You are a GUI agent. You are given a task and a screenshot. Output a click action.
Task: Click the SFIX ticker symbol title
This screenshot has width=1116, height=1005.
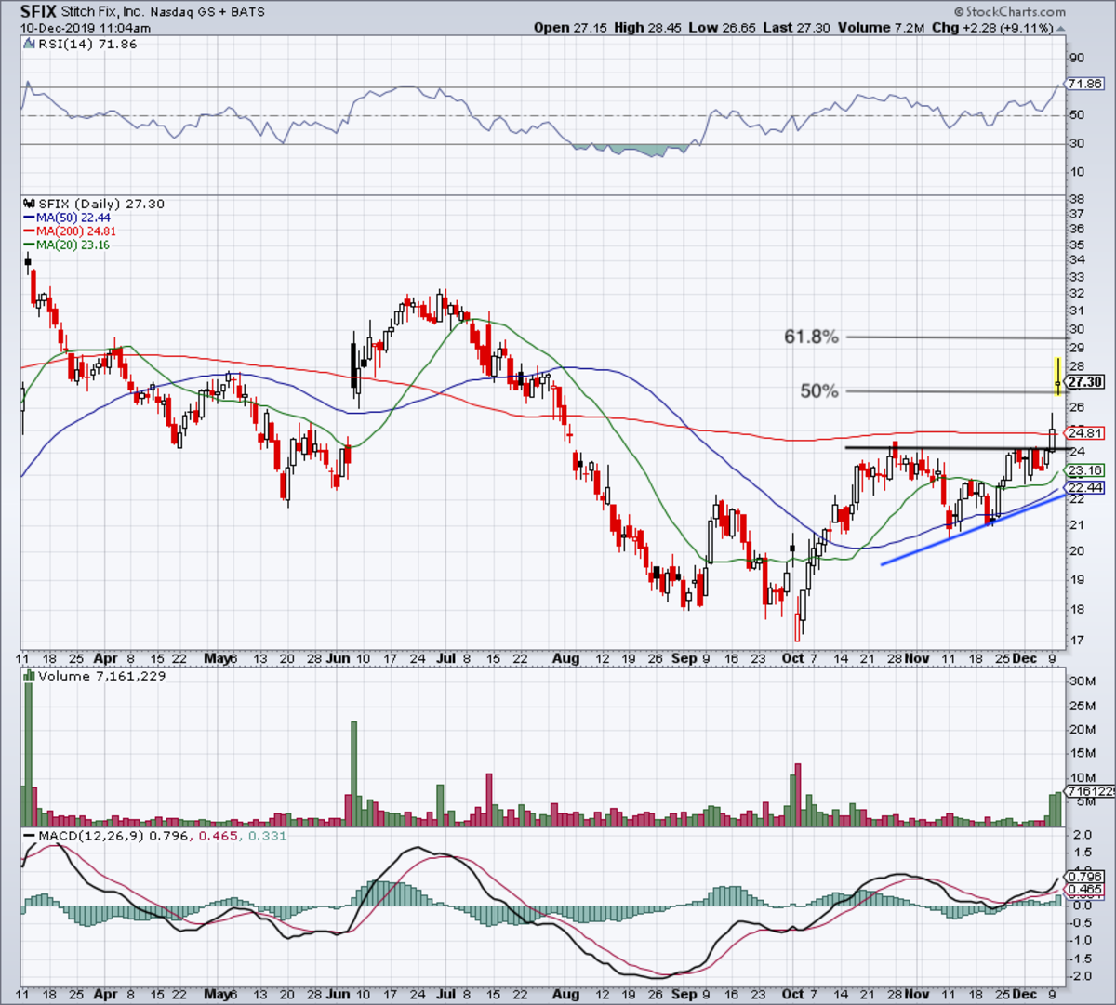point(38,11)
